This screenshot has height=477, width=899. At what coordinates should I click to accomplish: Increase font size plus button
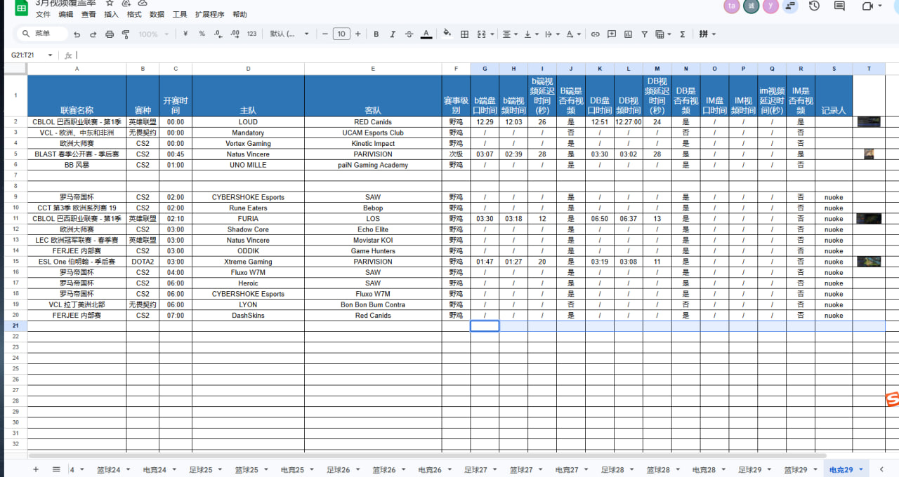[x=358, y=34]
